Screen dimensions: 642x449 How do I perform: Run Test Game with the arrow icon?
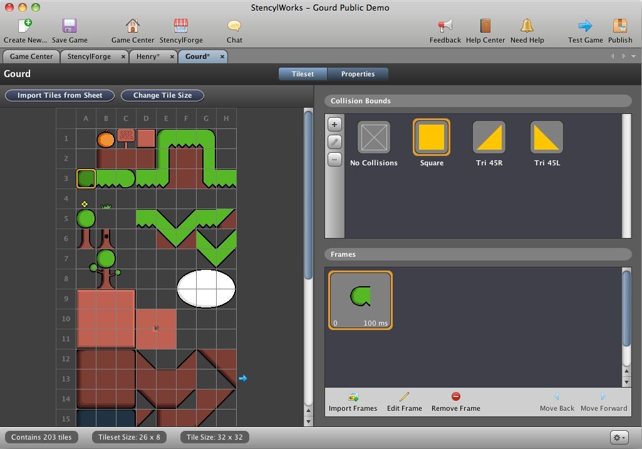(x=585, y=26)
